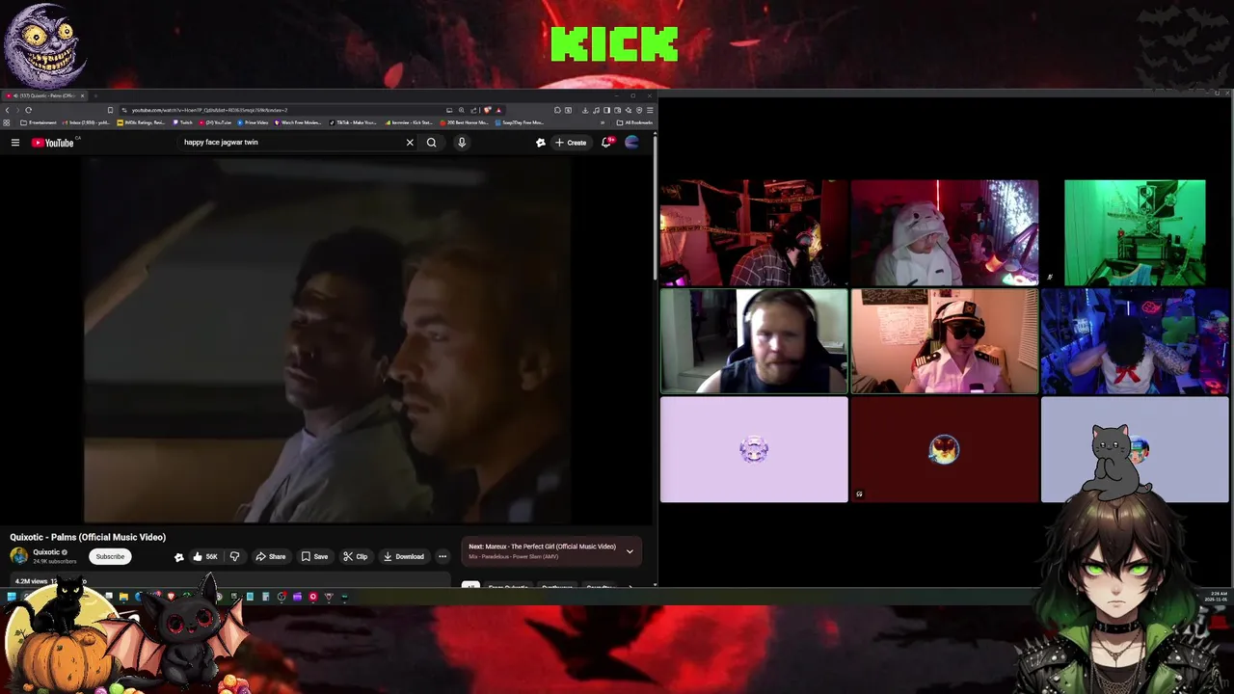Open the browser downloads icon

585,110
